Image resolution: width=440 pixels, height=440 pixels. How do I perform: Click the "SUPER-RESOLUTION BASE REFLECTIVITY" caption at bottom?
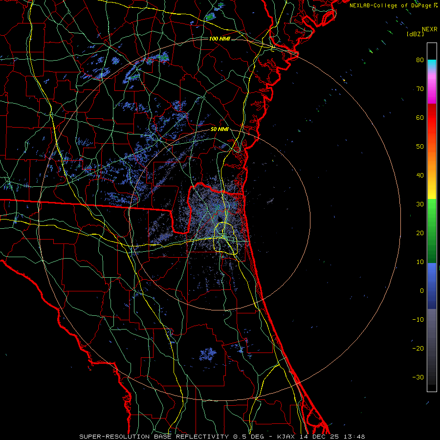pyautogui.click(x=154, y=437)
